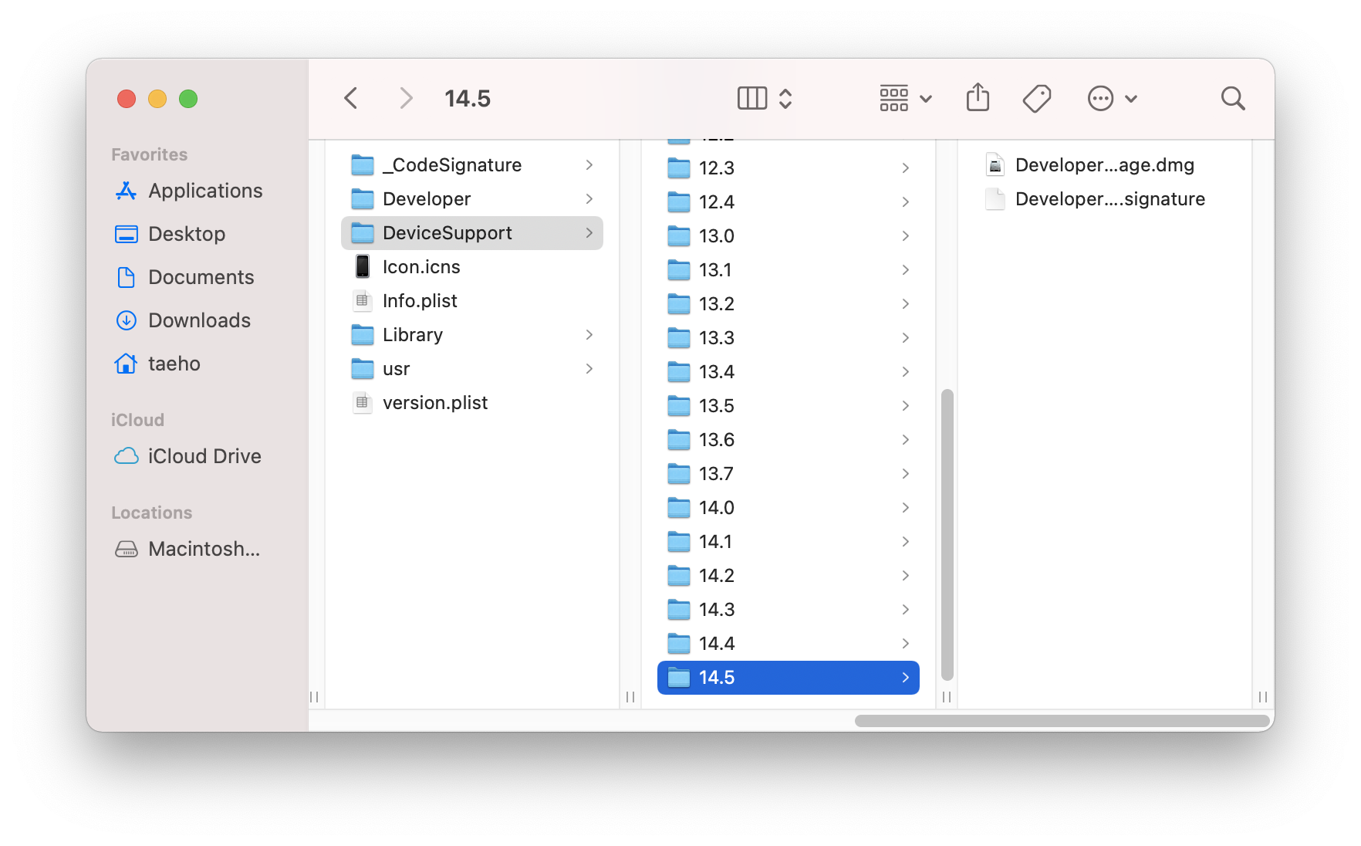The height and width of the screenshot is (846, 1361).
Task: Expand the Developer folder chevron
Action: pyautogui.click(x=589, y=199)
